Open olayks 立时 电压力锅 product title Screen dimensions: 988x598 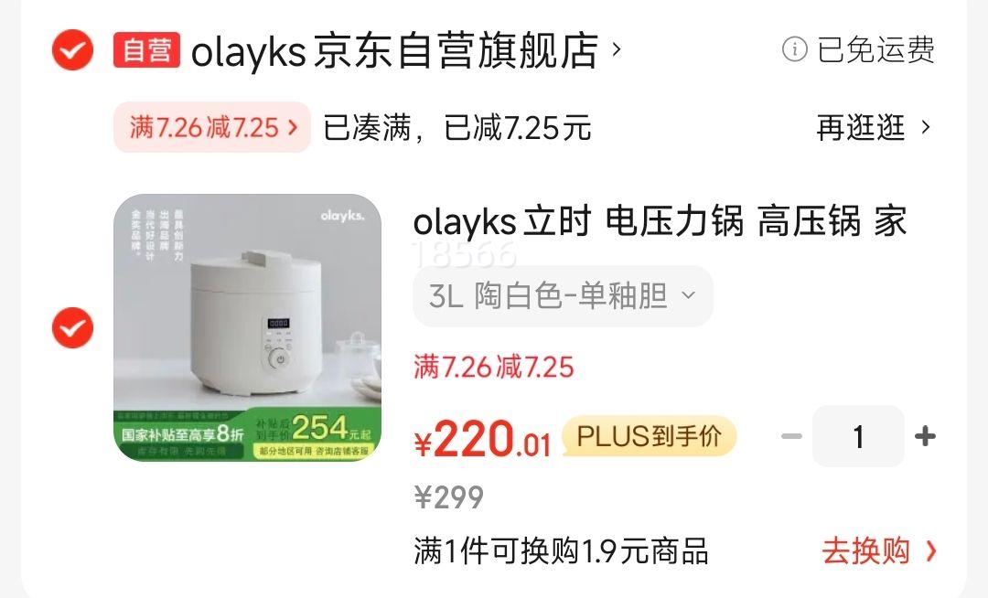click(x=660, y=221)
